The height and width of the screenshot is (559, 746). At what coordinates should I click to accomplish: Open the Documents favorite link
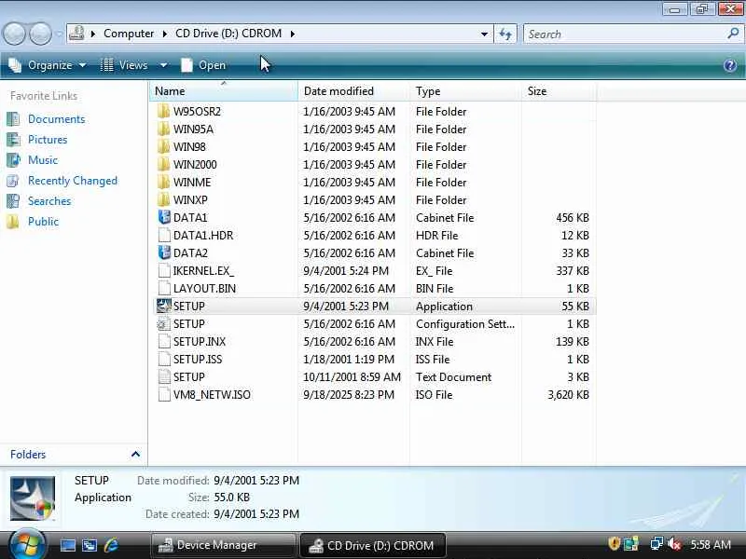56,119
